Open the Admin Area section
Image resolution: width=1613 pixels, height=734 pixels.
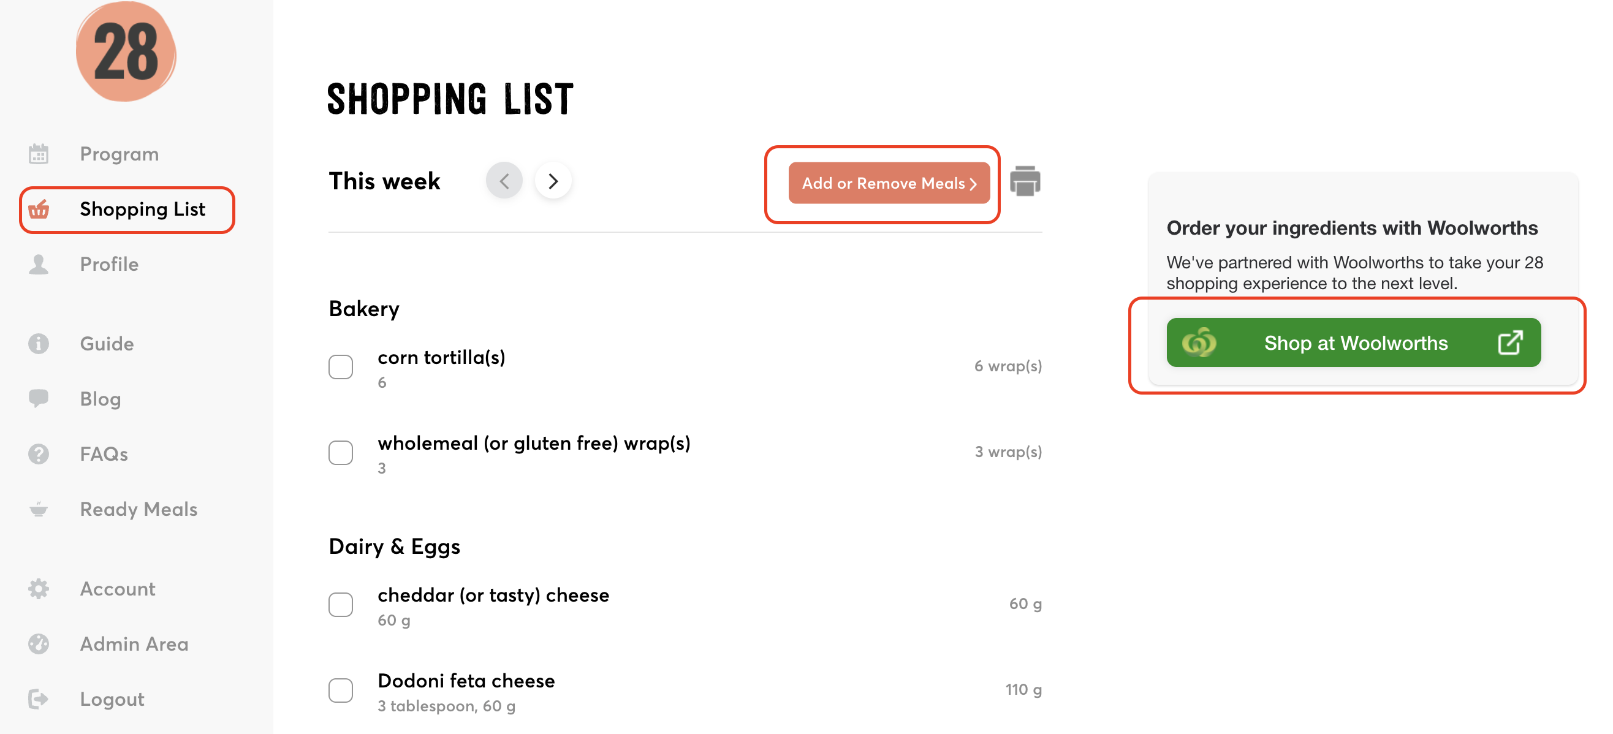(134, 644)
